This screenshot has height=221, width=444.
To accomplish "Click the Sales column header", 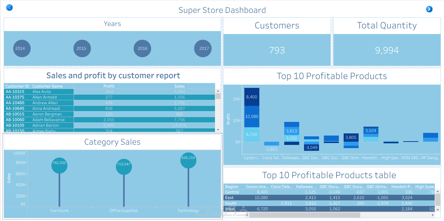I will (x=180, y=86).
